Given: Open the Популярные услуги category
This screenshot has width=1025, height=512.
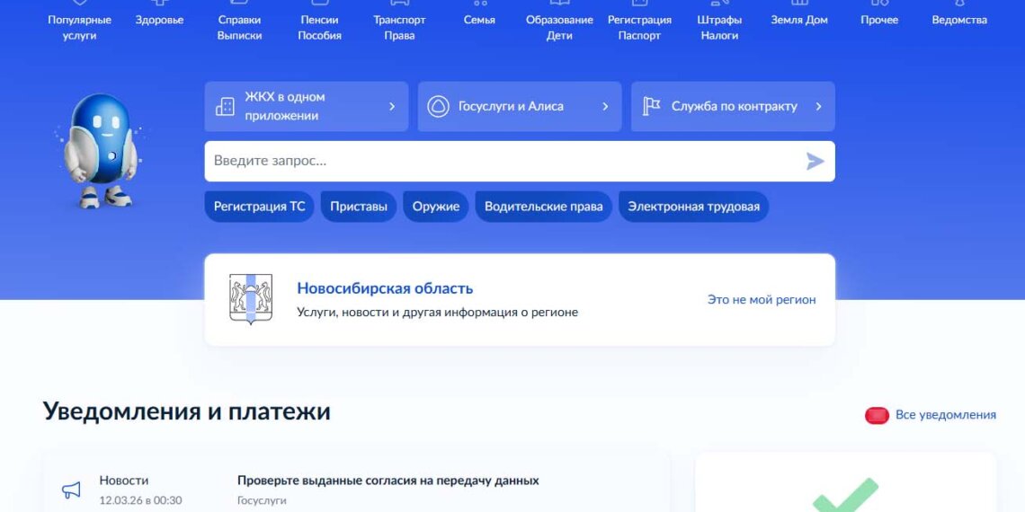Looking at the screenshot, I should click(x=79, y=28).
